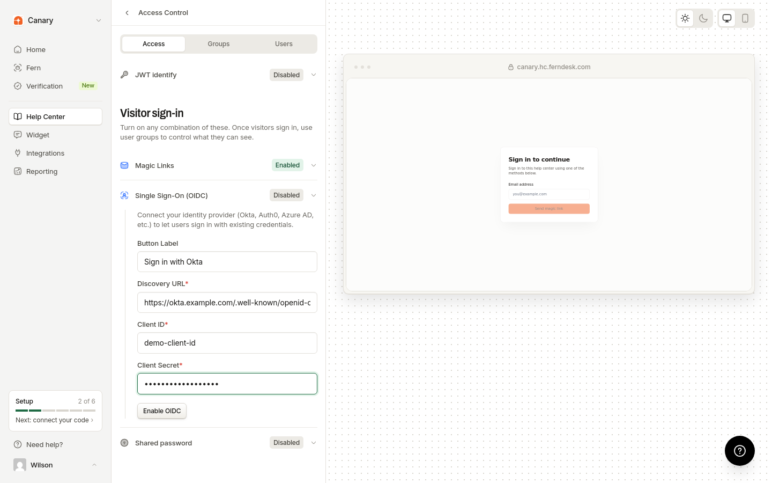Click the Canary orange logo icon
Screen dimensions: 772x483
coord(18,20)
